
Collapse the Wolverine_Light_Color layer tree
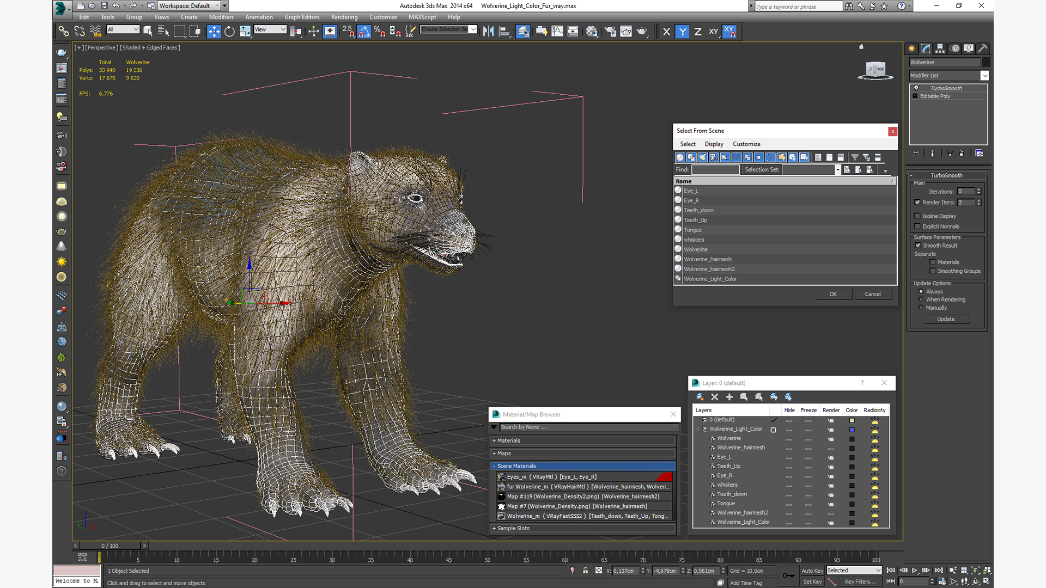pyautogui.click(x=697, y=429)
